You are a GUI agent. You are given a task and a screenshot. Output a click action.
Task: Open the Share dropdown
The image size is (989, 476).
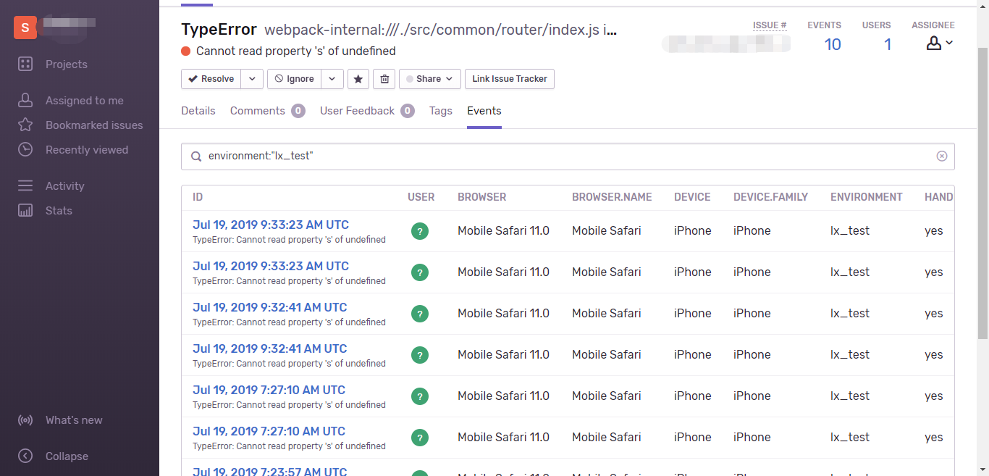click(429, 79)
